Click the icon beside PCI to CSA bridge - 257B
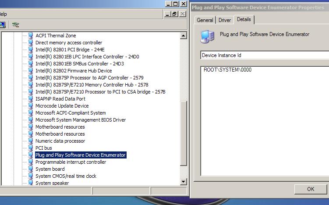The height and width of the screenshot is (205, 329). pyautogui.click(x=30, y=92)
